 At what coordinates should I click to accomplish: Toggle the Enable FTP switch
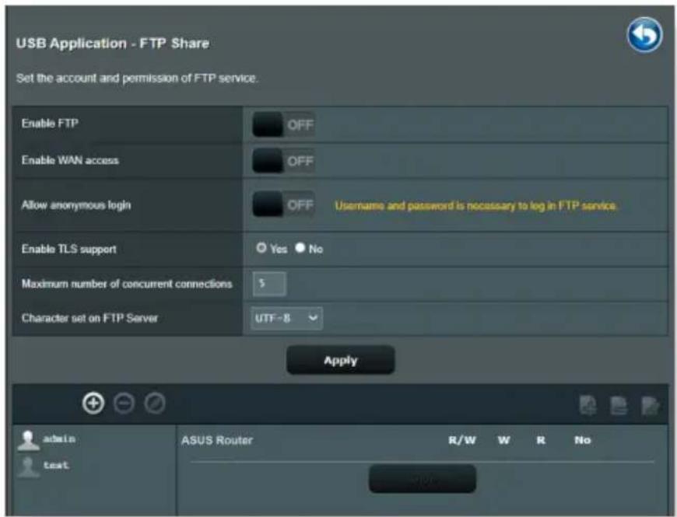[283, 124]
